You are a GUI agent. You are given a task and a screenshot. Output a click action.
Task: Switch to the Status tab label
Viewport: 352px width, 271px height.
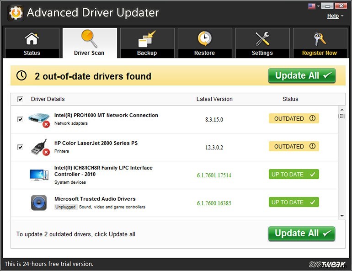click(x=32, y=53)
